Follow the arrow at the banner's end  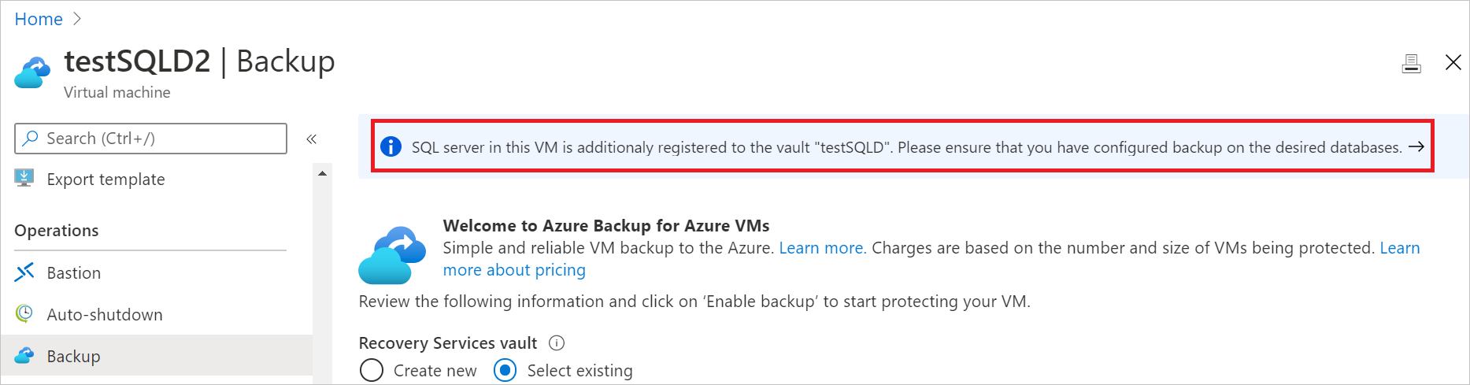coord(1416,146)
